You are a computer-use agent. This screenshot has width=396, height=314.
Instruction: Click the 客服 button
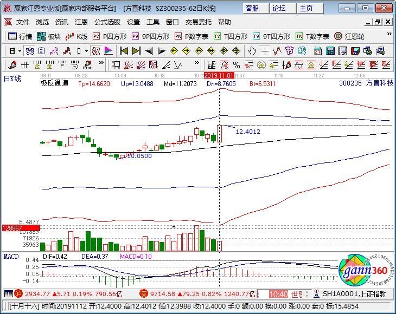click(x=256, y=9)
